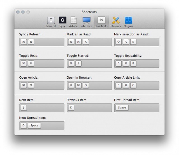Open the Interface preferences pane
Viewport: 179px width, 155px height.
coord(86,22)
